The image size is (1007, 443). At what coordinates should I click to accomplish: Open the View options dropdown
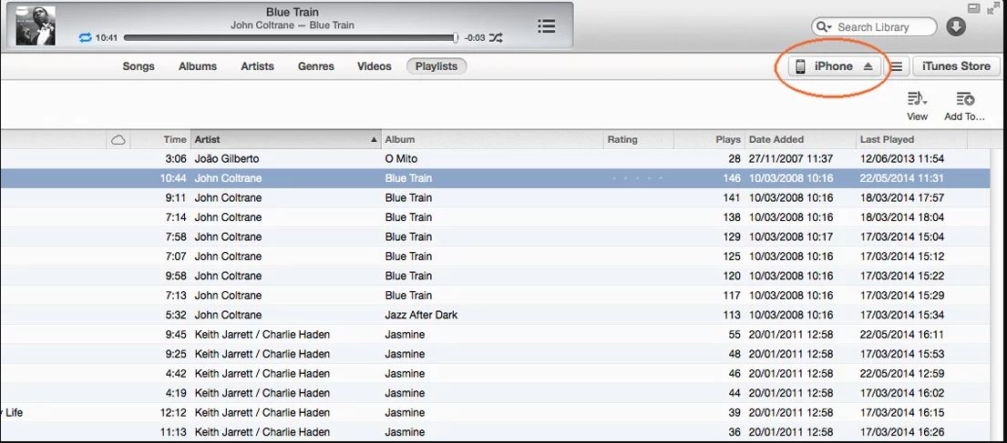point(917,106)
